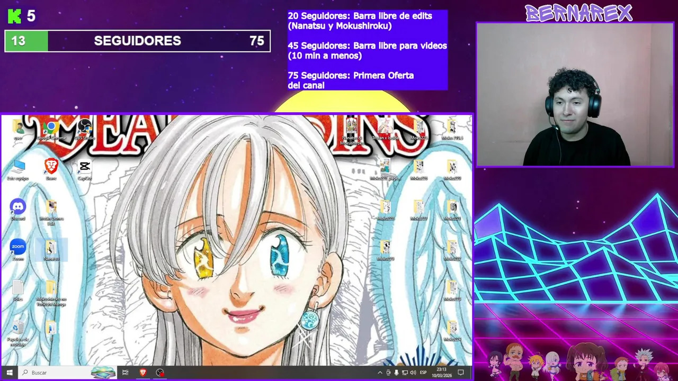The width and height of the screenshot is (678, 381).
Task: Select the Solas text file icon
Action: [18, 291]
